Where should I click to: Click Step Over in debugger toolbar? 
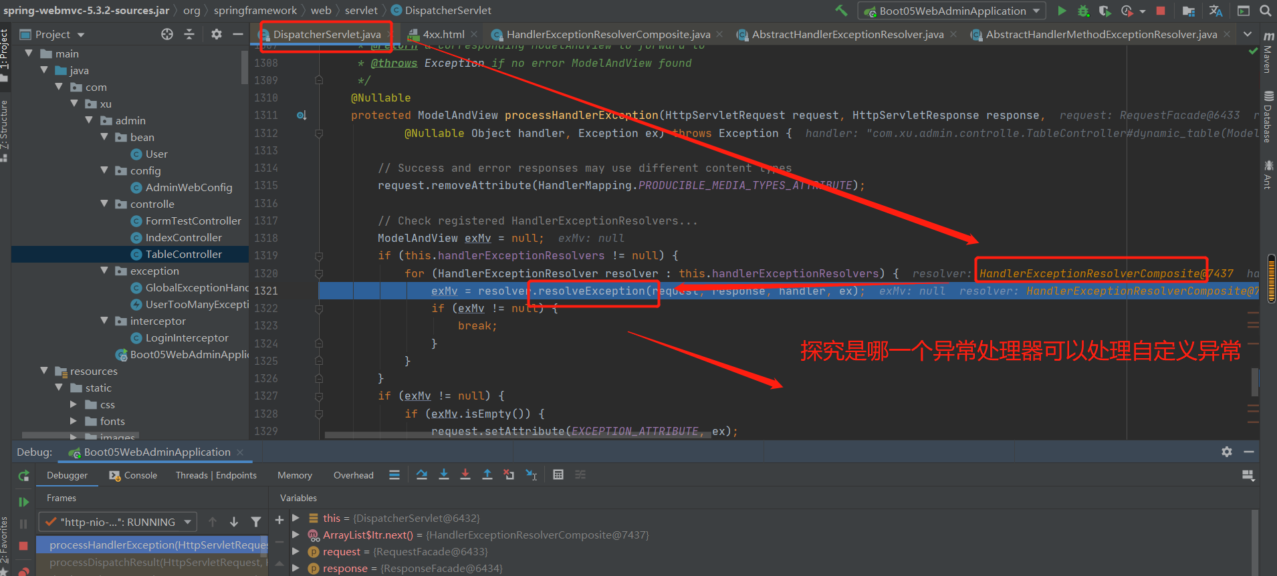(x=422, y=474)
